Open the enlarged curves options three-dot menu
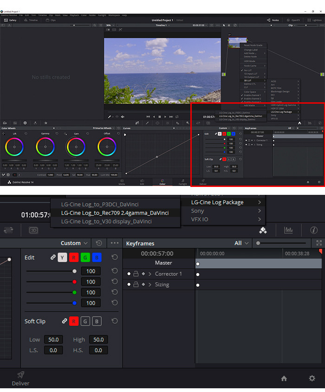The height and width of the screenshot is (392, 325). coord(115,243)
